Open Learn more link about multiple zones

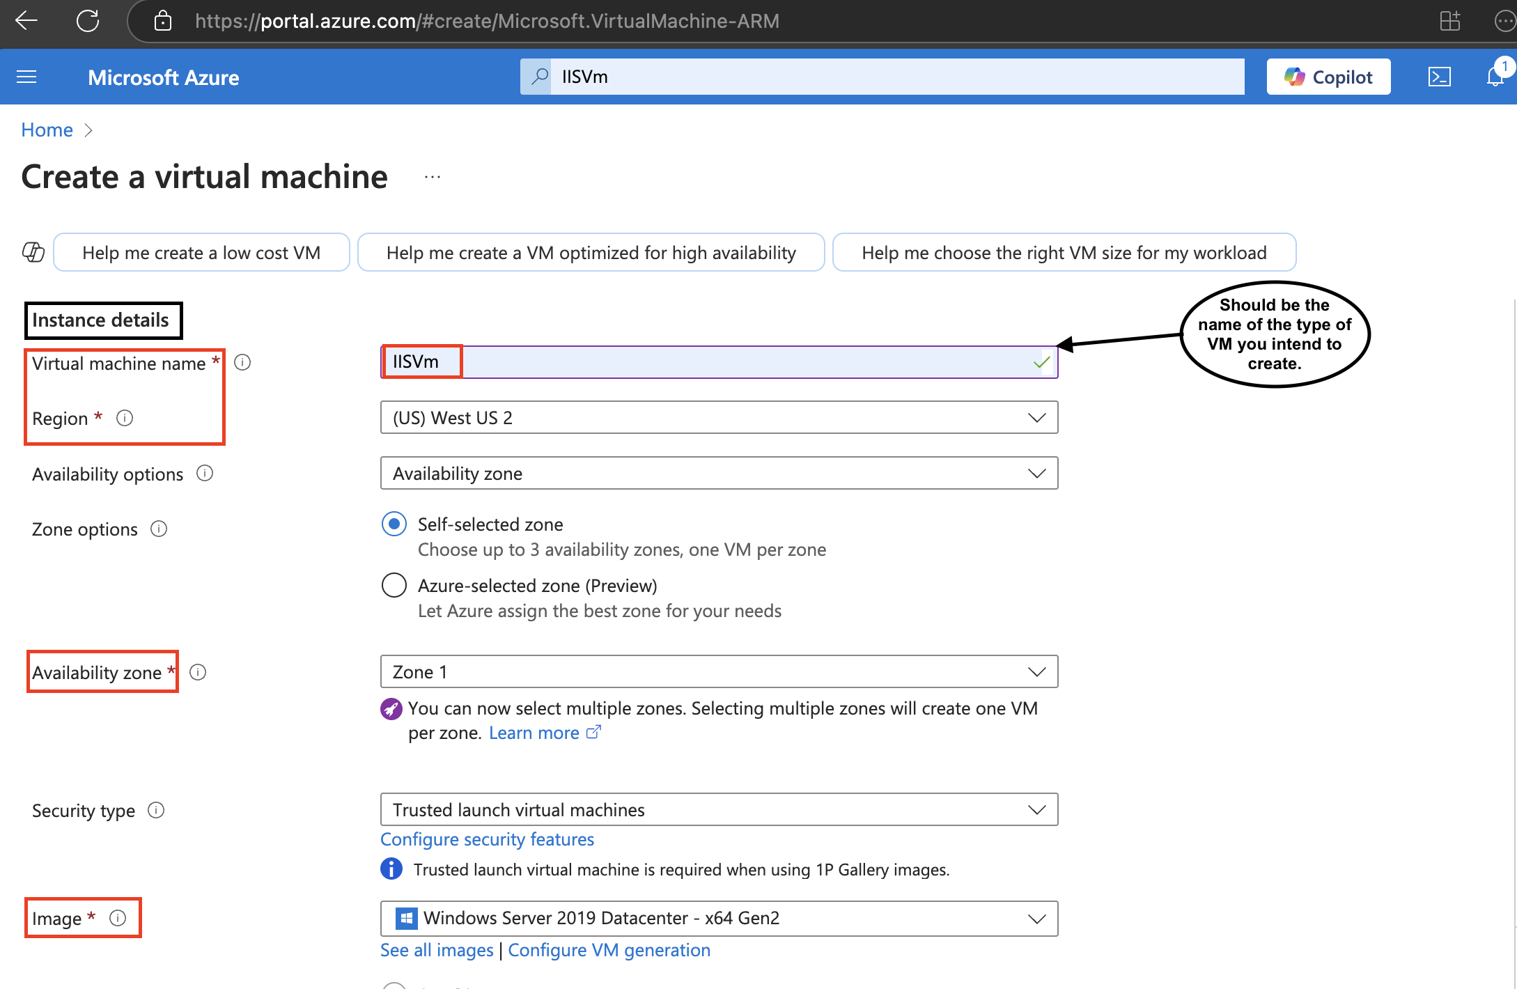545,733
